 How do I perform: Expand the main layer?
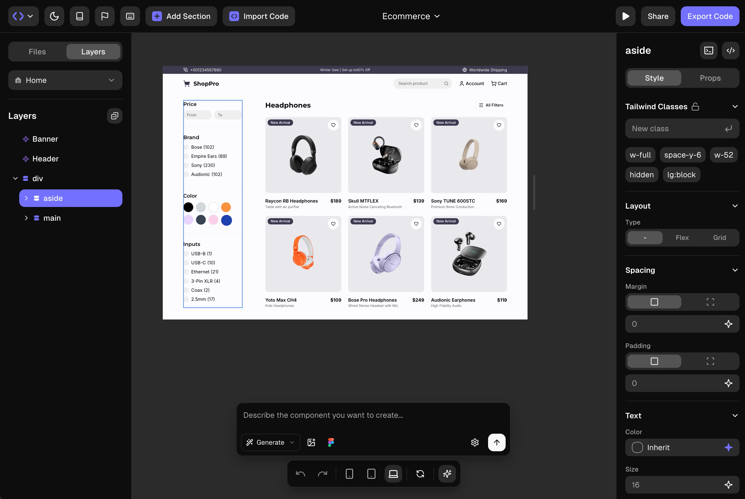(26, 218)
